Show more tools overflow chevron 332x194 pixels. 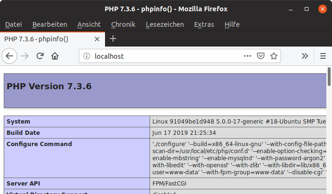click(305, 56)
